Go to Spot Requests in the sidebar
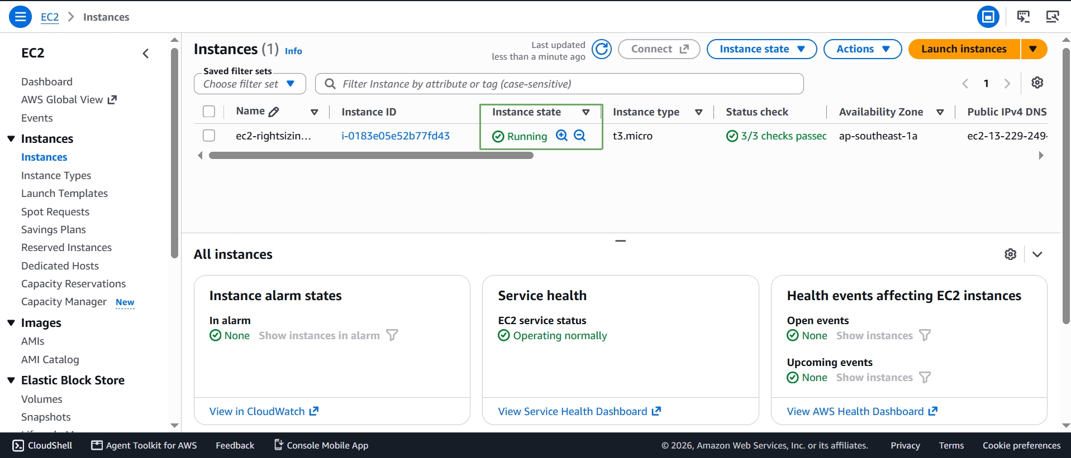Screen dimensions: 1071x458 point(55,211)
